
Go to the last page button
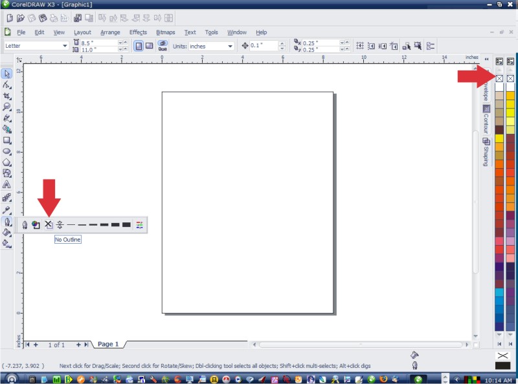tap(86, 345)
